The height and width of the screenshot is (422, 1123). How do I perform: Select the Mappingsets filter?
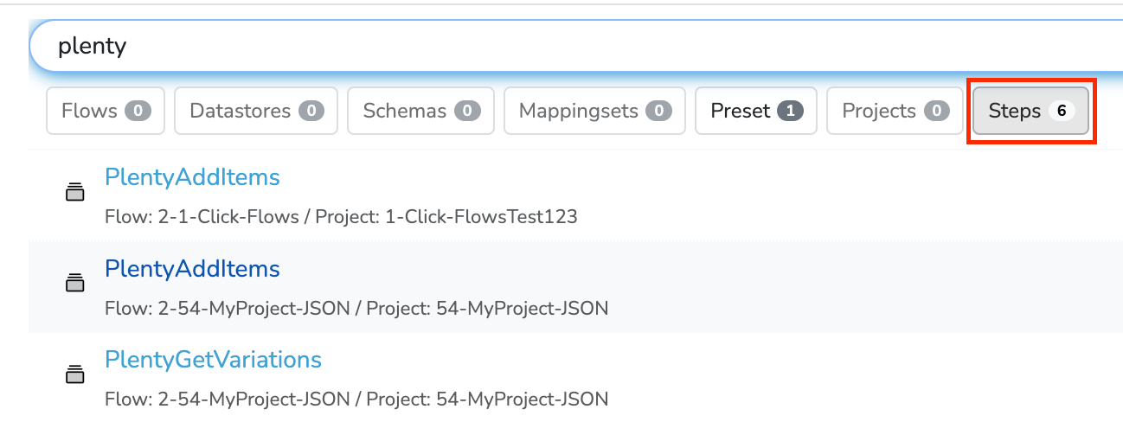(x=594, y=111)
